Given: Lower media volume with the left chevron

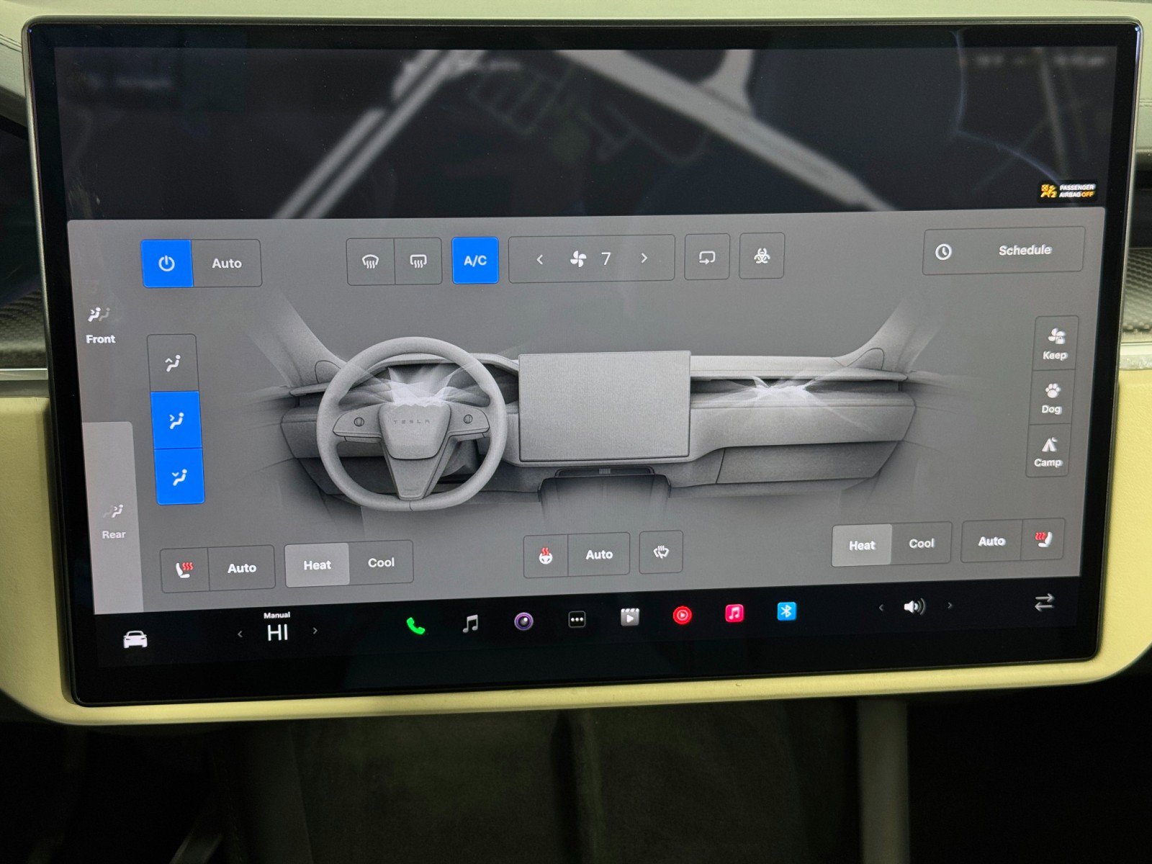Looking at the screenshot, I should [x=881, y=608].
